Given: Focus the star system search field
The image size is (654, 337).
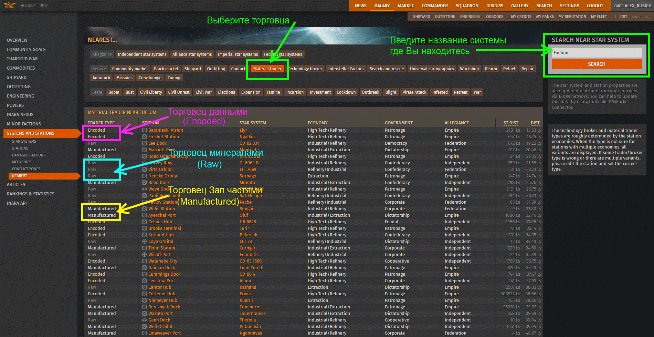Looking at the screenshot, I should [x=597, y=53].
